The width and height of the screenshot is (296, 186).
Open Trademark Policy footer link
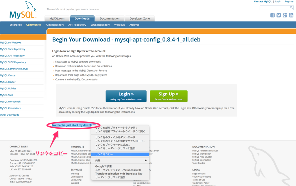pos(201,183)
